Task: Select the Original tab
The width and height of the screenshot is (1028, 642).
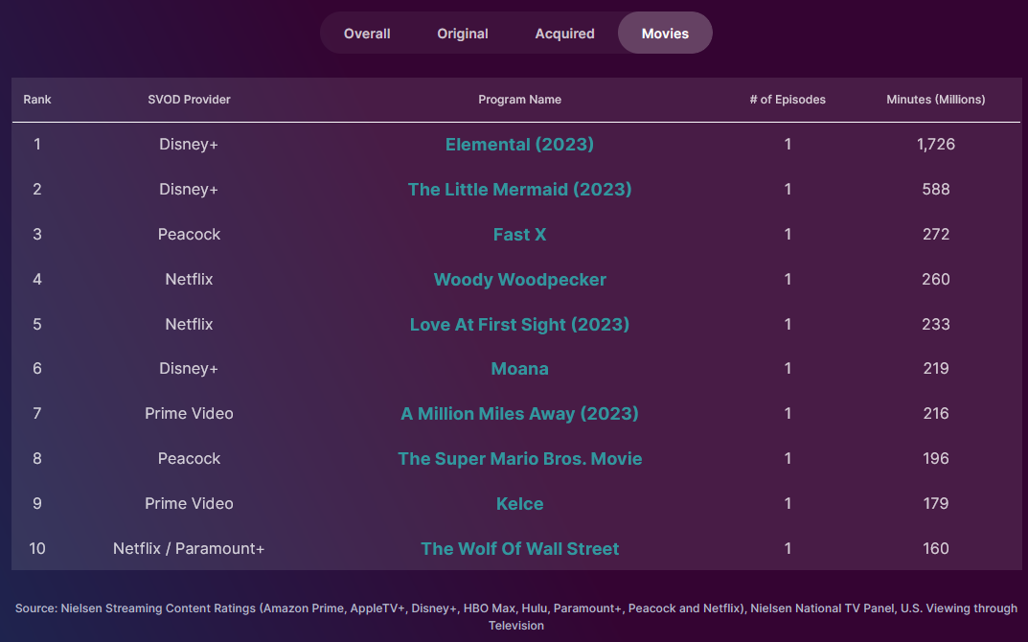Action: tap(463, 34)
